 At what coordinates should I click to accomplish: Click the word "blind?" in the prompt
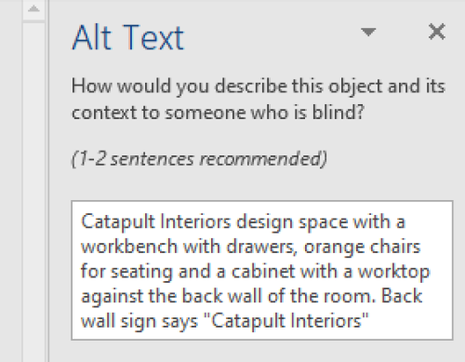338,112
